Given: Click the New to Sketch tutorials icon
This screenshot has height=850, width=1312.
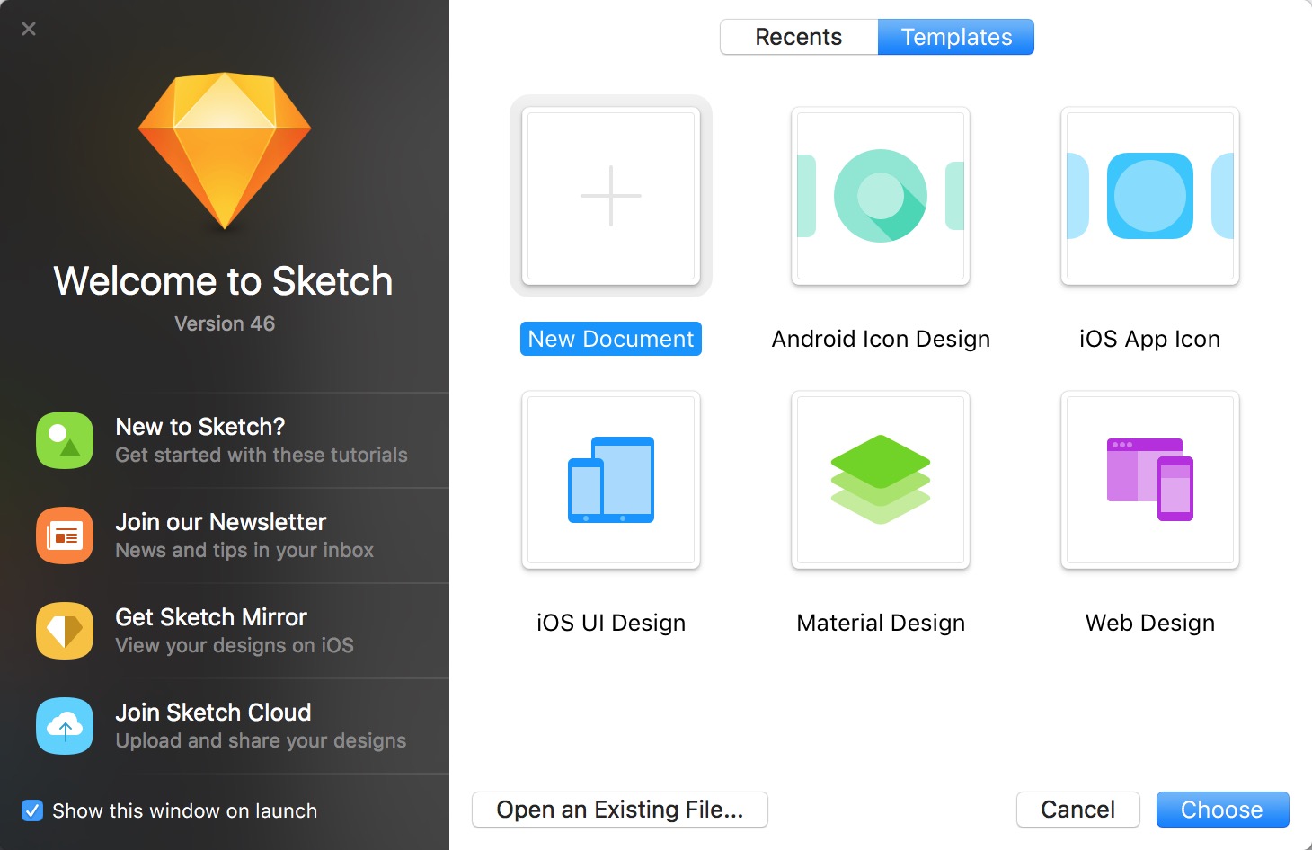Looking at the screenshot, I should tap(65, 440).
